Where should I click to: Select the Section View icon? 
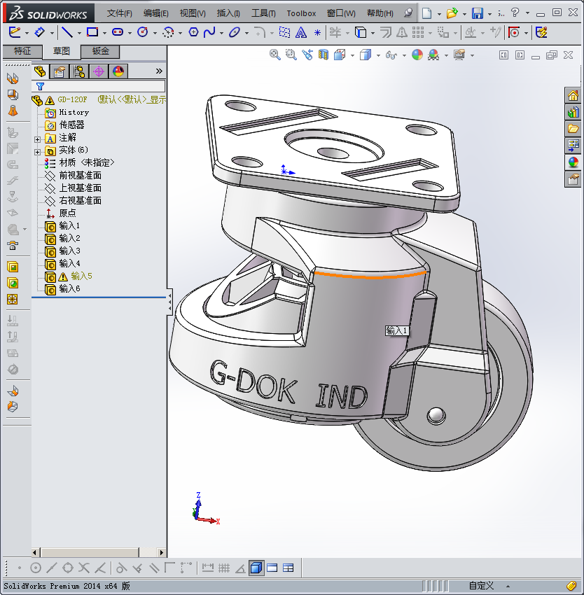click(x=323, y=55)
